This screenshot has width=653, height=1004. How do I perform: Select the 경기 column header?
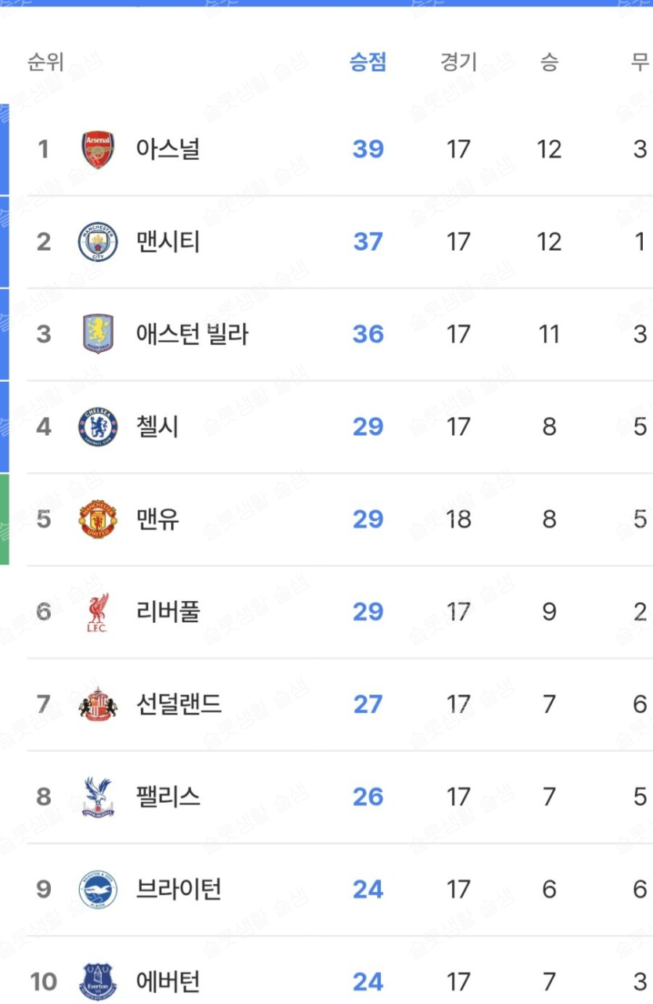pyautogui.click(x=458, y=62)
